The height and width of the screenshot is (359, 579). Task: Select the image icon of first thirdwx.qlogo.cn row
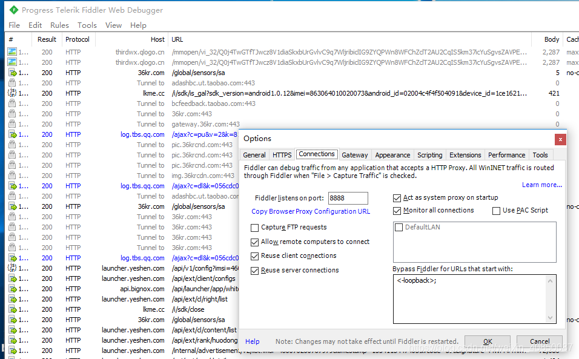click(12, 52)
